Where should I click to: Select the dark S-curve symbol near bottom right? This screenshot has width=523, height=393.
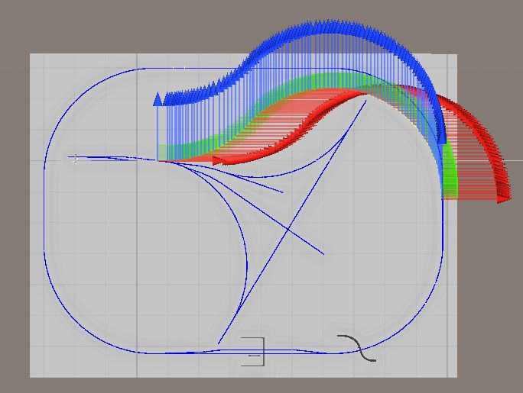click(x=356, y=347)
